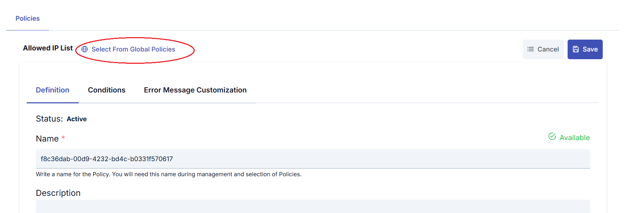
Task: Open the Policies tab at the top
Action: click(x=27, y=18)
